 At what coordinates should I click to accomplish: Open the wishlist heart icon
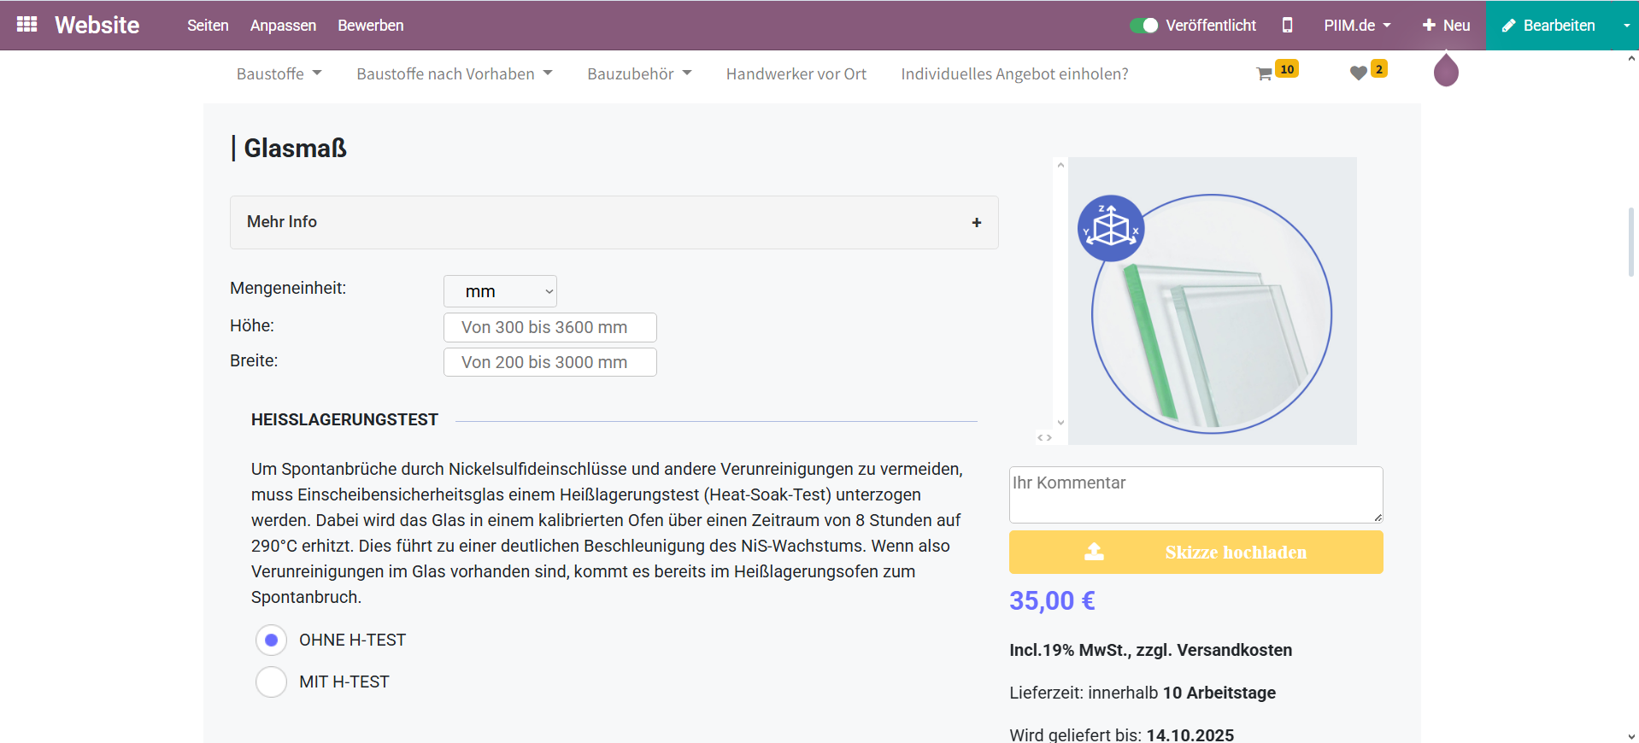tap(1358, 73)
